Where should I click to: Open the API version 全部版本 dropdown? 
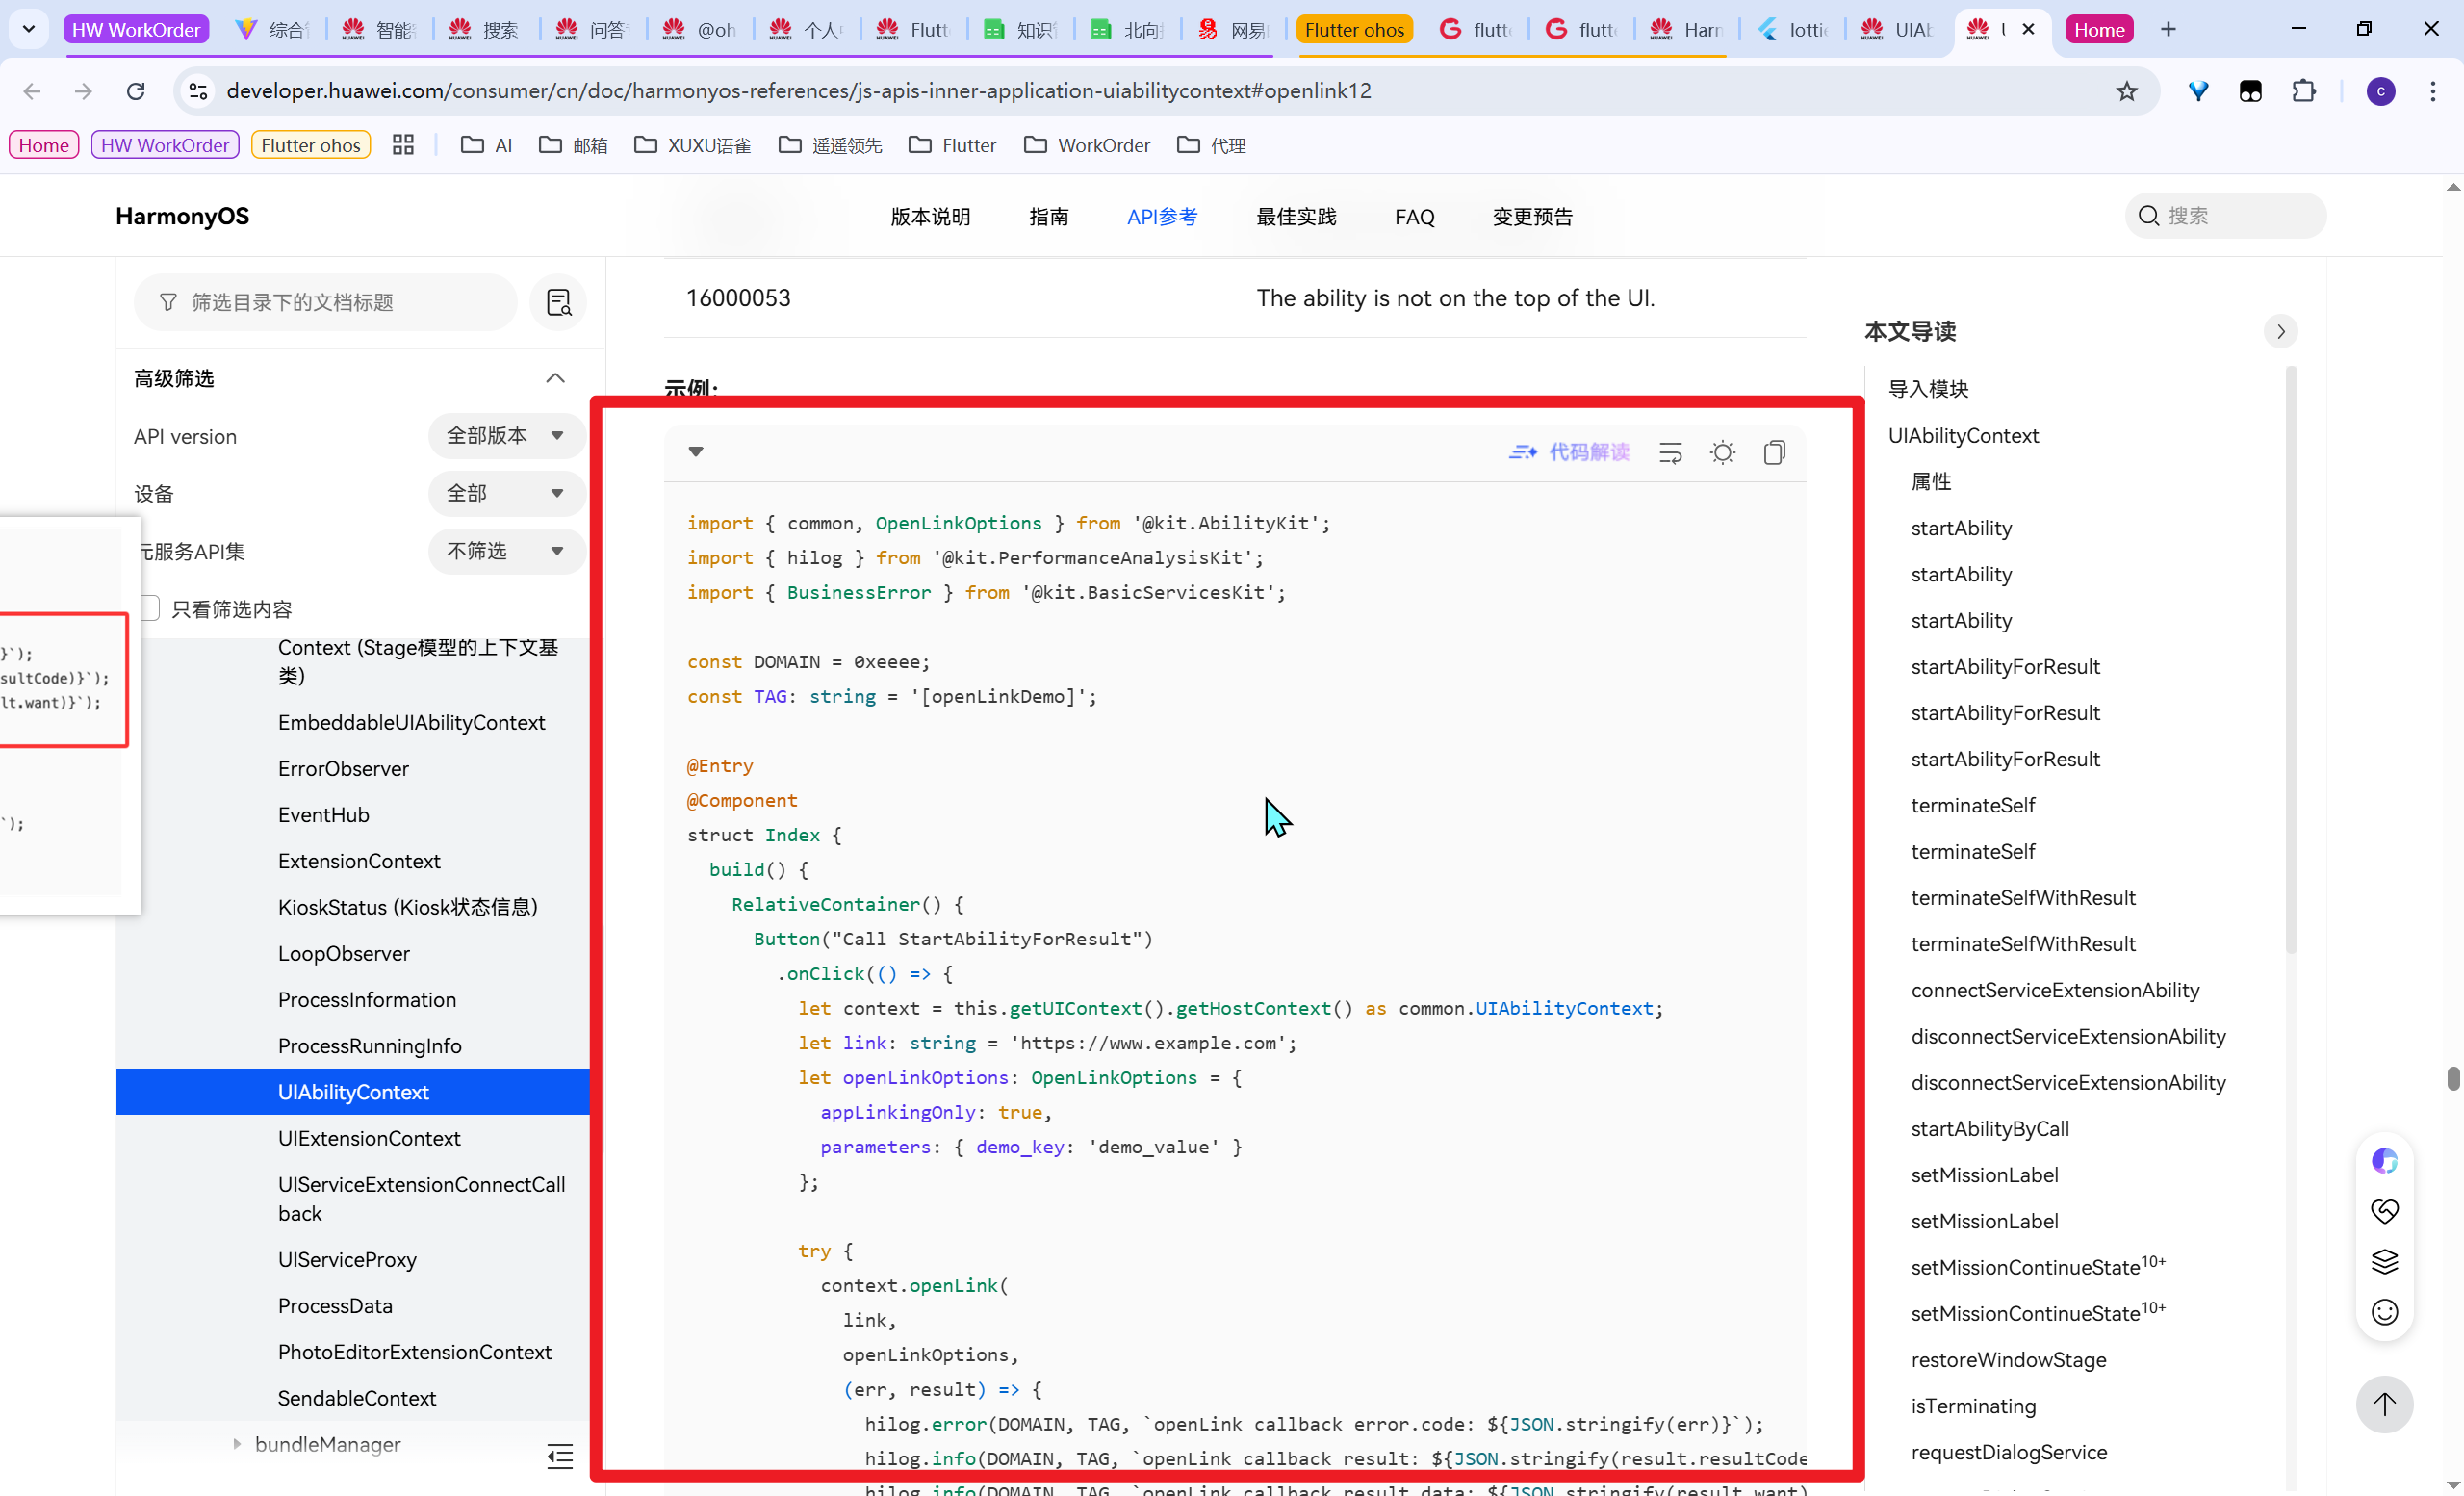pyautogui.click(x=506, y=436)
